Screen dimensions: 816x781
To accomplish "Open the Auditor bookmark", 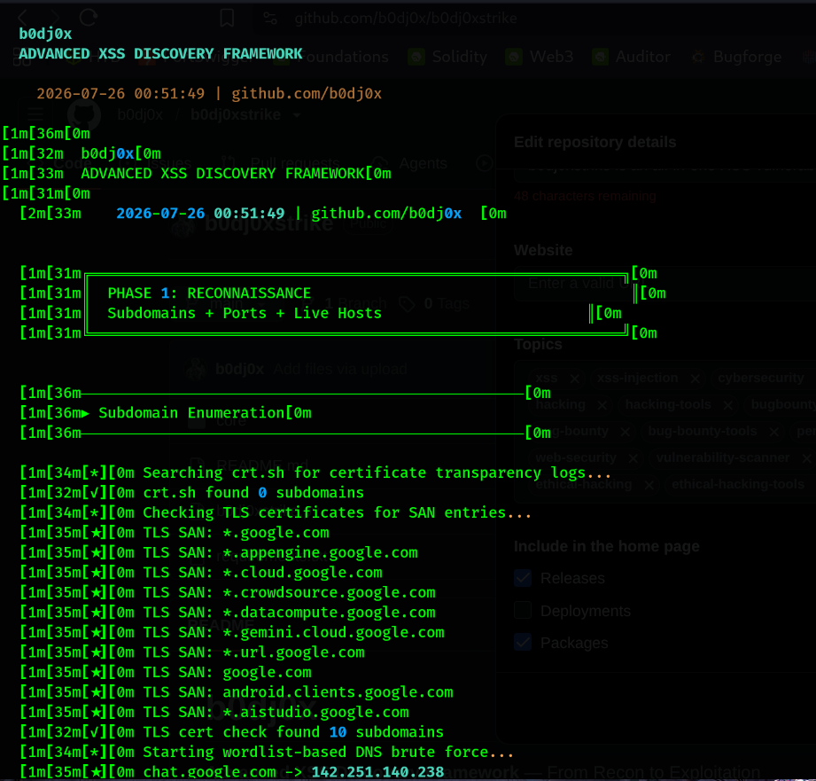I will point(631,57).
